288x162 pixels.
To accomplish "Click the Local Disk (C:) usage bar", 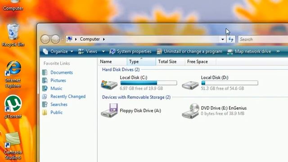I will click(148, 83).
